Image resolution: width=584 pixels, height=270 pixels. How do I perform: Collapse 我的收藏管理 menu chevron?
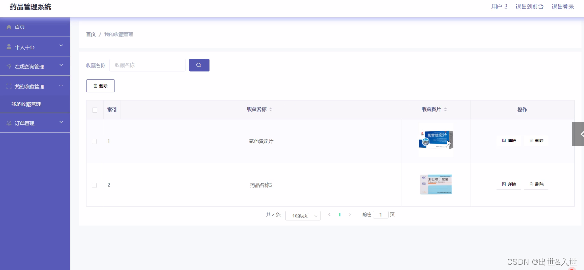(x=61, y=85)
